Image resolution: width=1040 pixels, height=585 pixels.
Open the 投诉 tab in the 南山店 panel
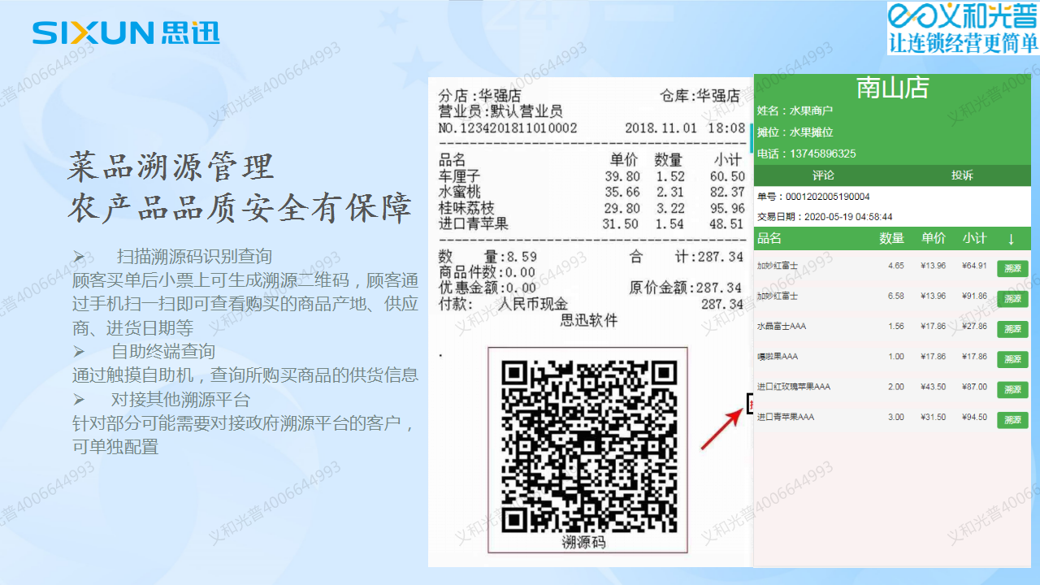(x=962, y=175)
